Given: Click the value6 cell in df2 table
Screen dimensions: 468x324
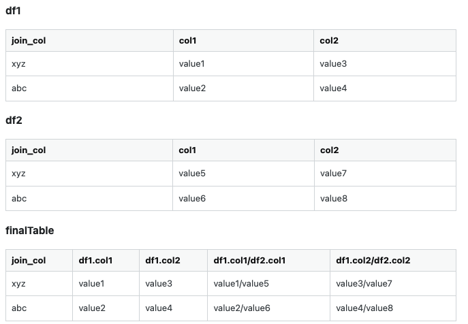Looking at the screenshot, I should pos(243,198).
